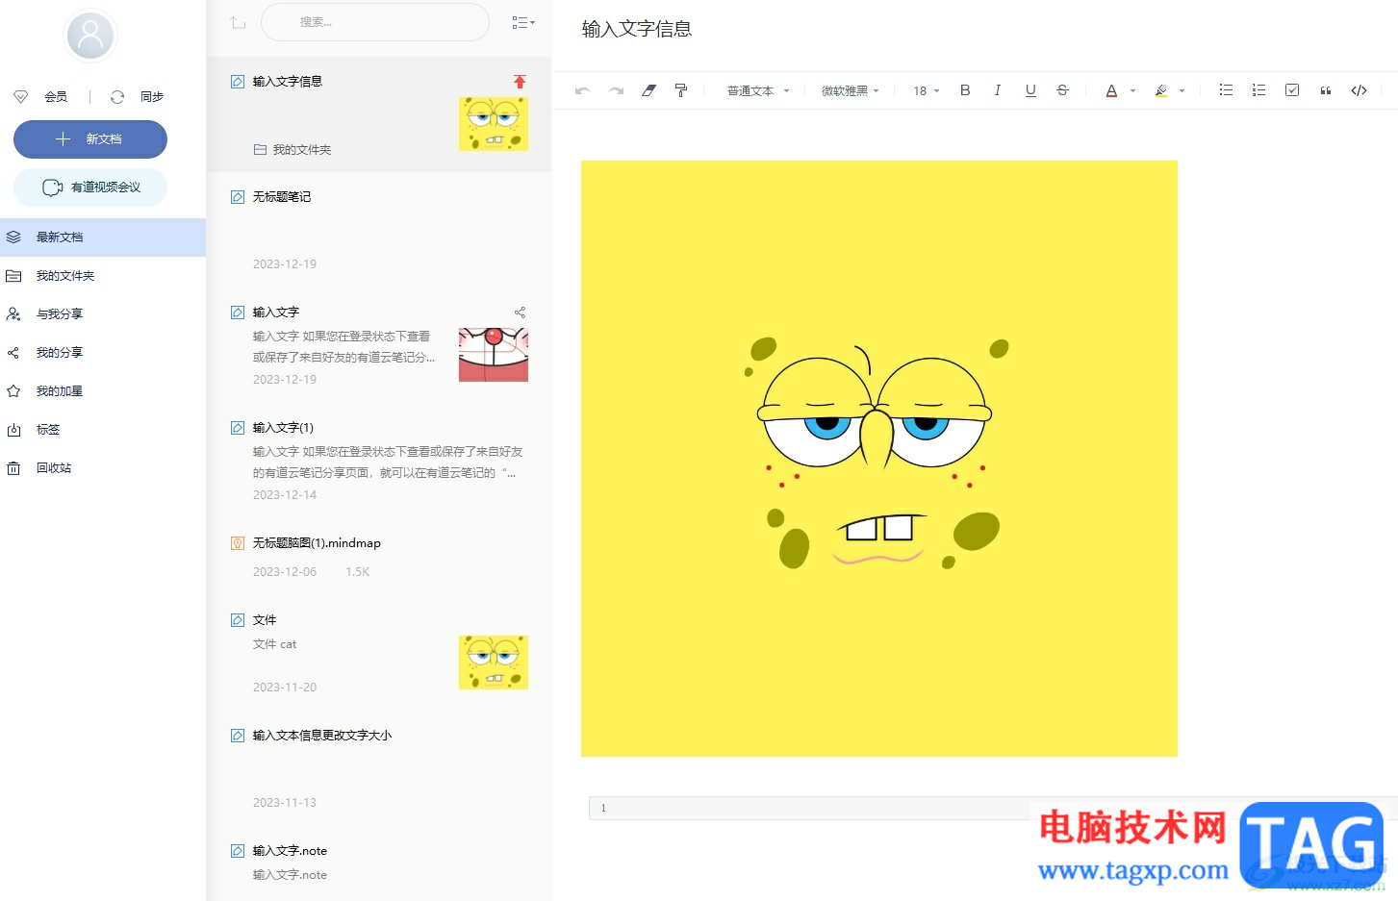Select the clear formatting eraser
1398x901 pixels.
point(648,90)
